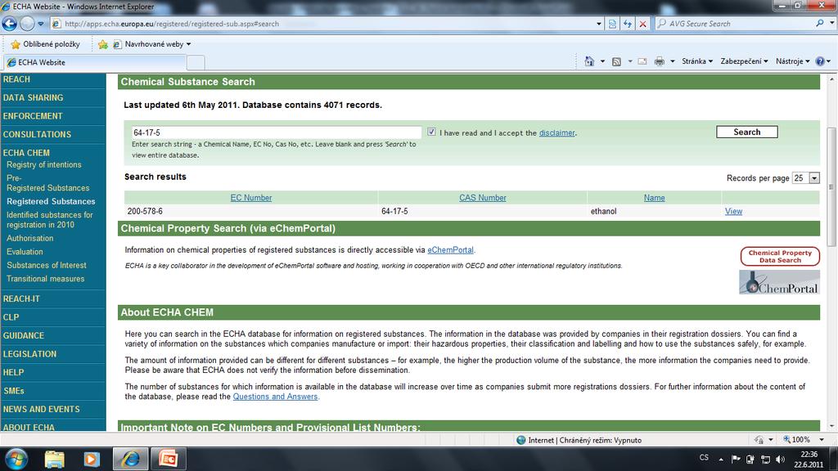
Task: Click the red Stop loading icon
Action: [x=643, y=24]
